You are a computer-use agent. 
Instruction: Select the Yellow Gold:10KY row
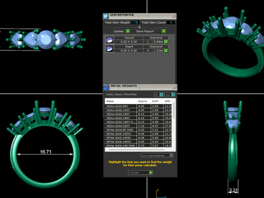point(139,110)
